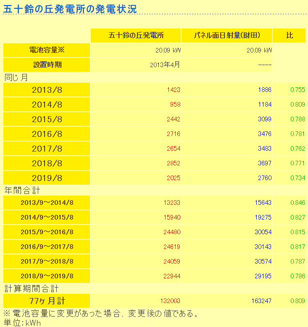
Task: Click the blue value 3476
Action: point(265,134)
